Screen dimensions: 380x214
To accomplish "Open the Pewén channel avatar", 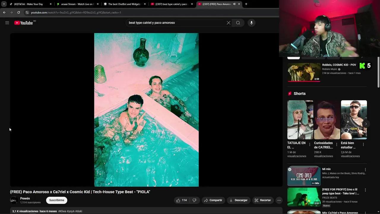I will click(x=14, y=200).
